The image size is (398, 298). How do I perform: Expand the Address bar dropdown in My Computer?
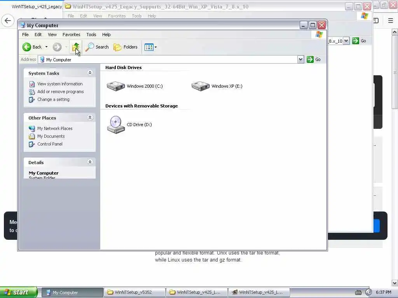coord(300,59)
